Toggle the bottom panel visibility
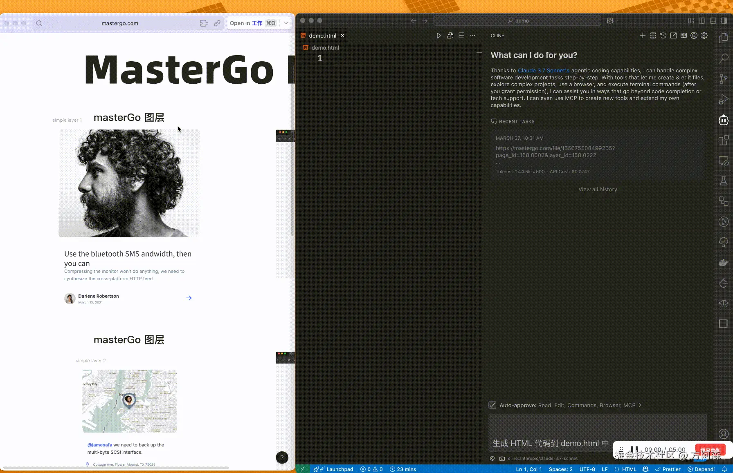 [x=713, y=21]
